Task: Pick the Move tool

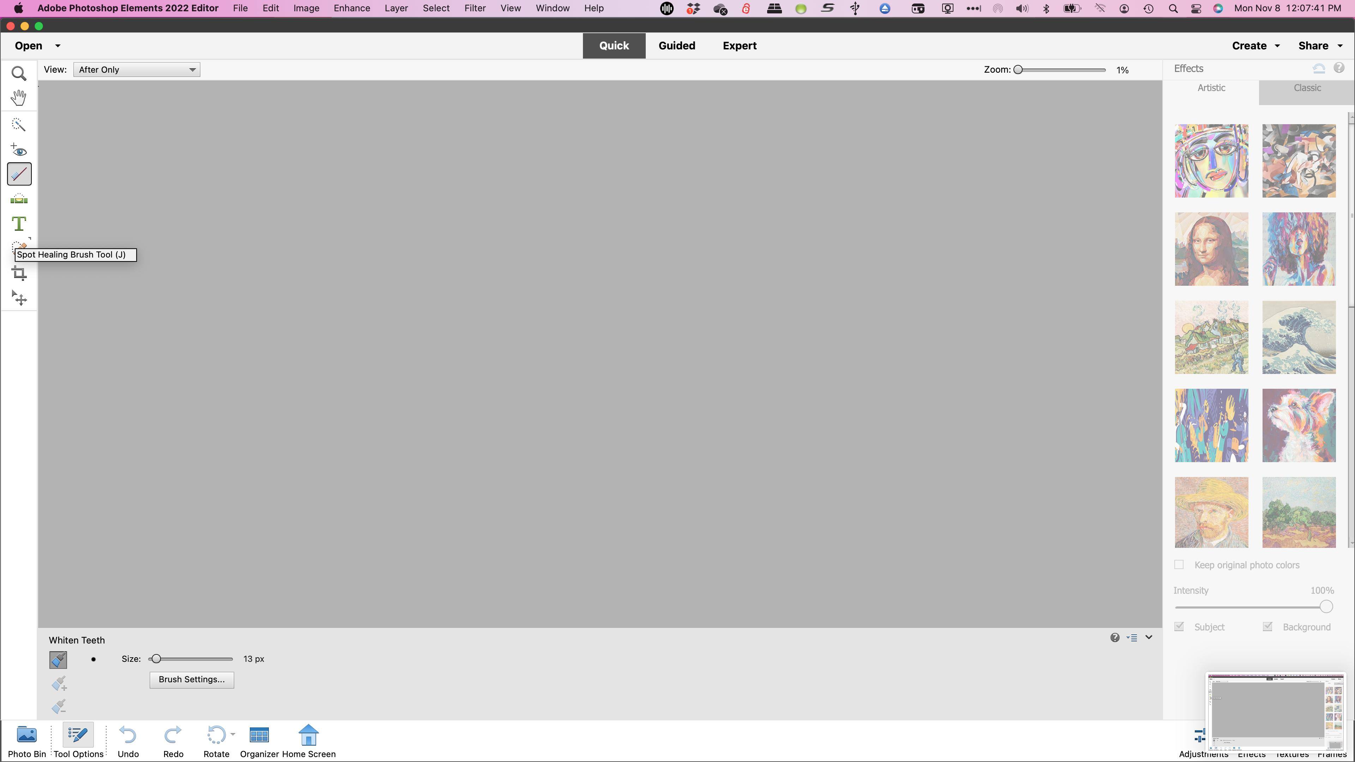Action: [x=19, y=299]
